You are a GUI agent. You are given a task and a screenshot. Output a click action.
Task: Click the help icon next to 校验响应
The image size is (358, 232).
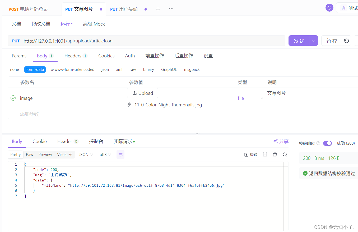[318, 143]
